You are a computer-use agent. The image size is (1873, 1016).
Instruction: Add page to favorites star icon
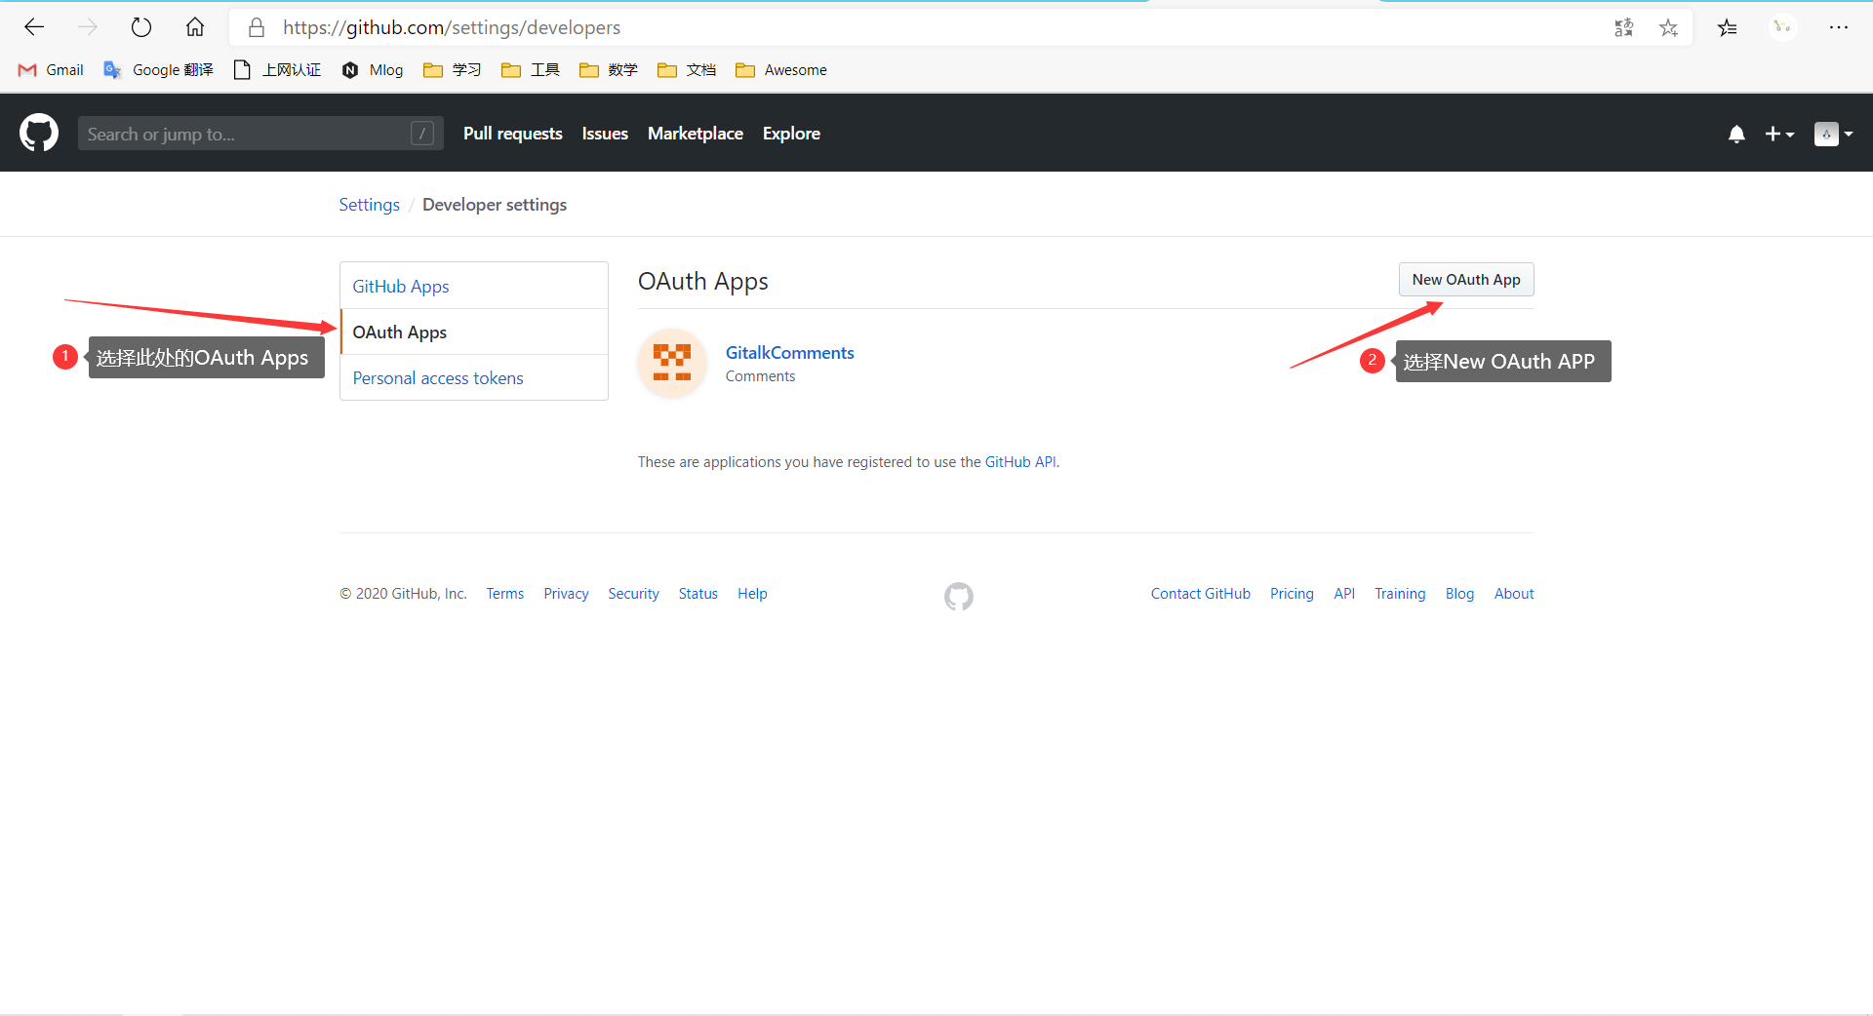pyautogui.click(x=1669, y=27)
